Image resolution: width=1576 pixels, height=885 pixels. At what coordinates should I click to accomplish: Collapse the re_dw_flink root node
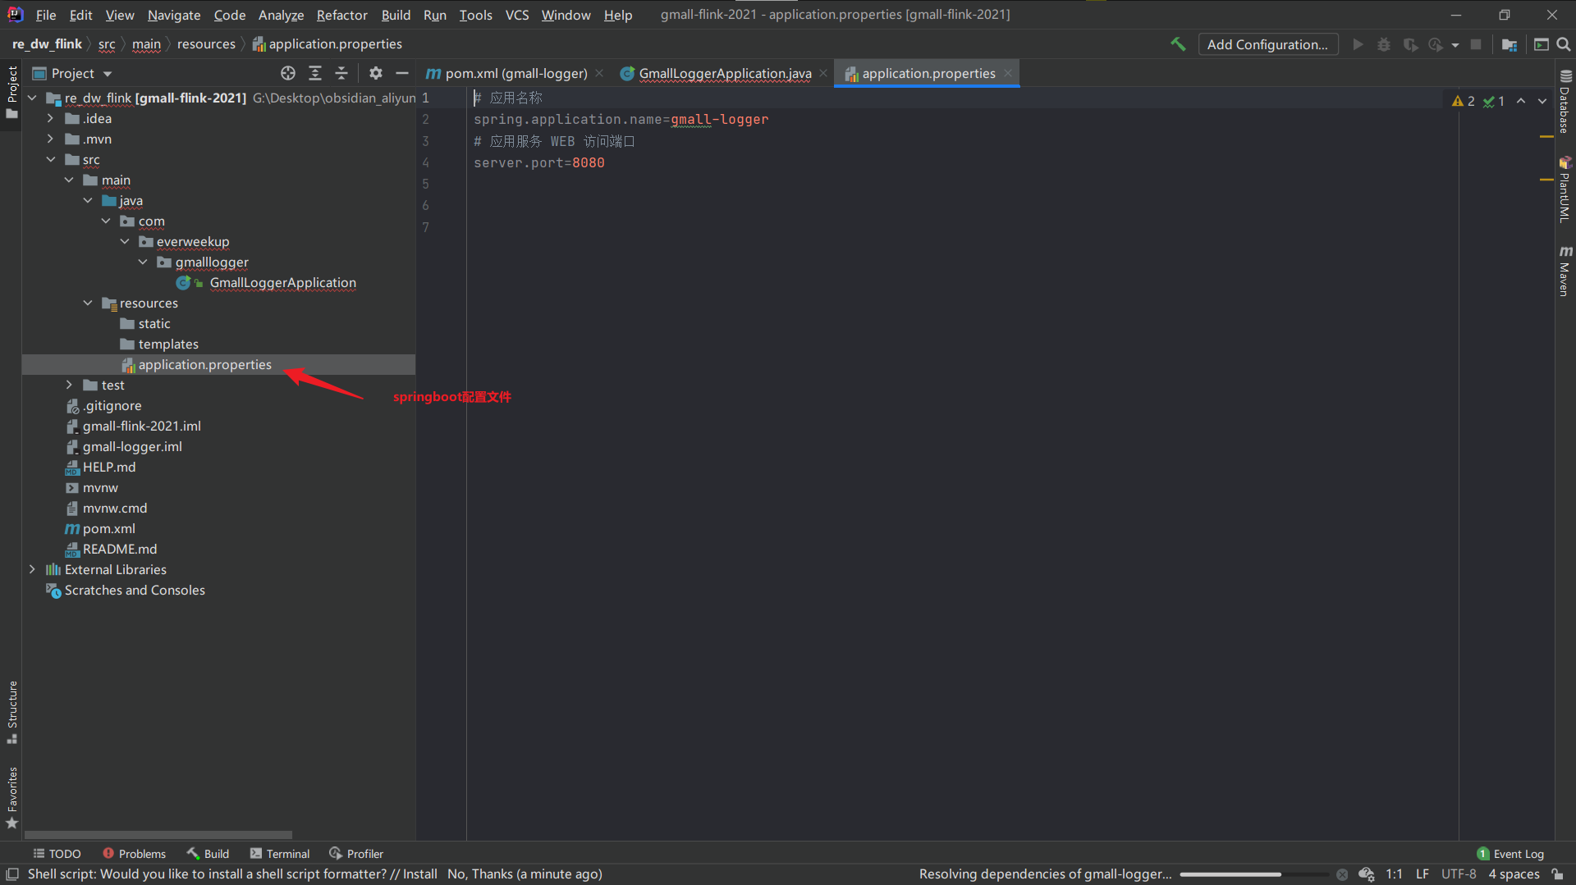pyautogui.click(x=32, y=98)
